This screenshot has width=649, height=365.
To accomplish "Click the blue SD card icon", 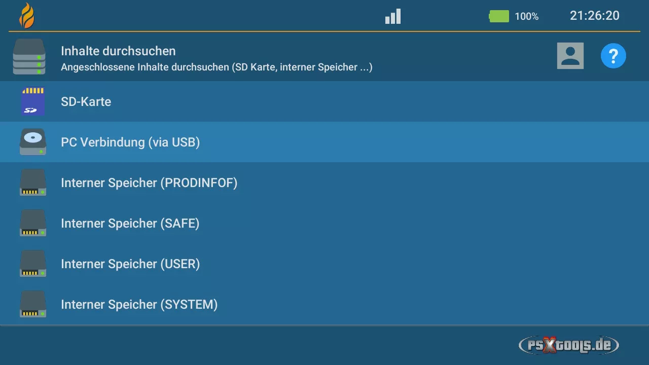I will coord(33,101).
